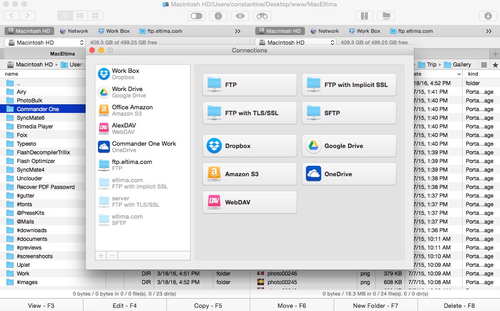500x311 pixels.
Task: Click the archive/compress toolbar icon
Action: coord(364,15)
